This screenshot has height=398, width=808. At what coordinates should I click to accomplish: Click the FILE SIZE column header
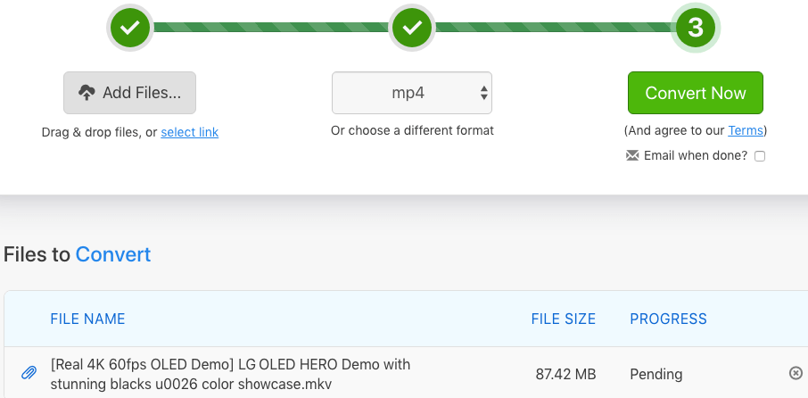pyautogui.click(x=564, y=319)
